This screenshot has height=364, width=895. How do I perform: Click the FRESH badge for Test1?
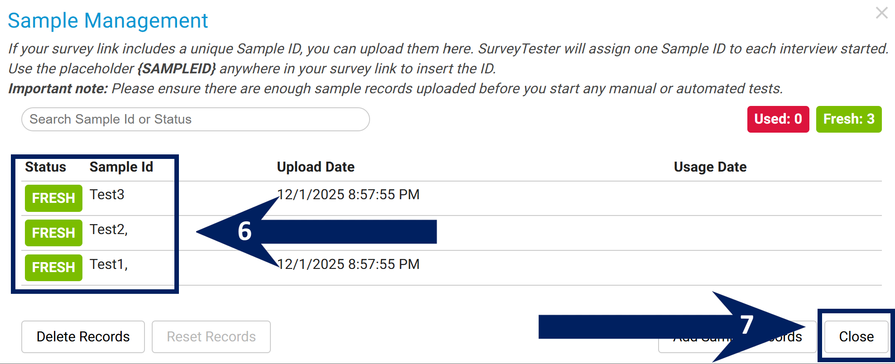[53, 268]
